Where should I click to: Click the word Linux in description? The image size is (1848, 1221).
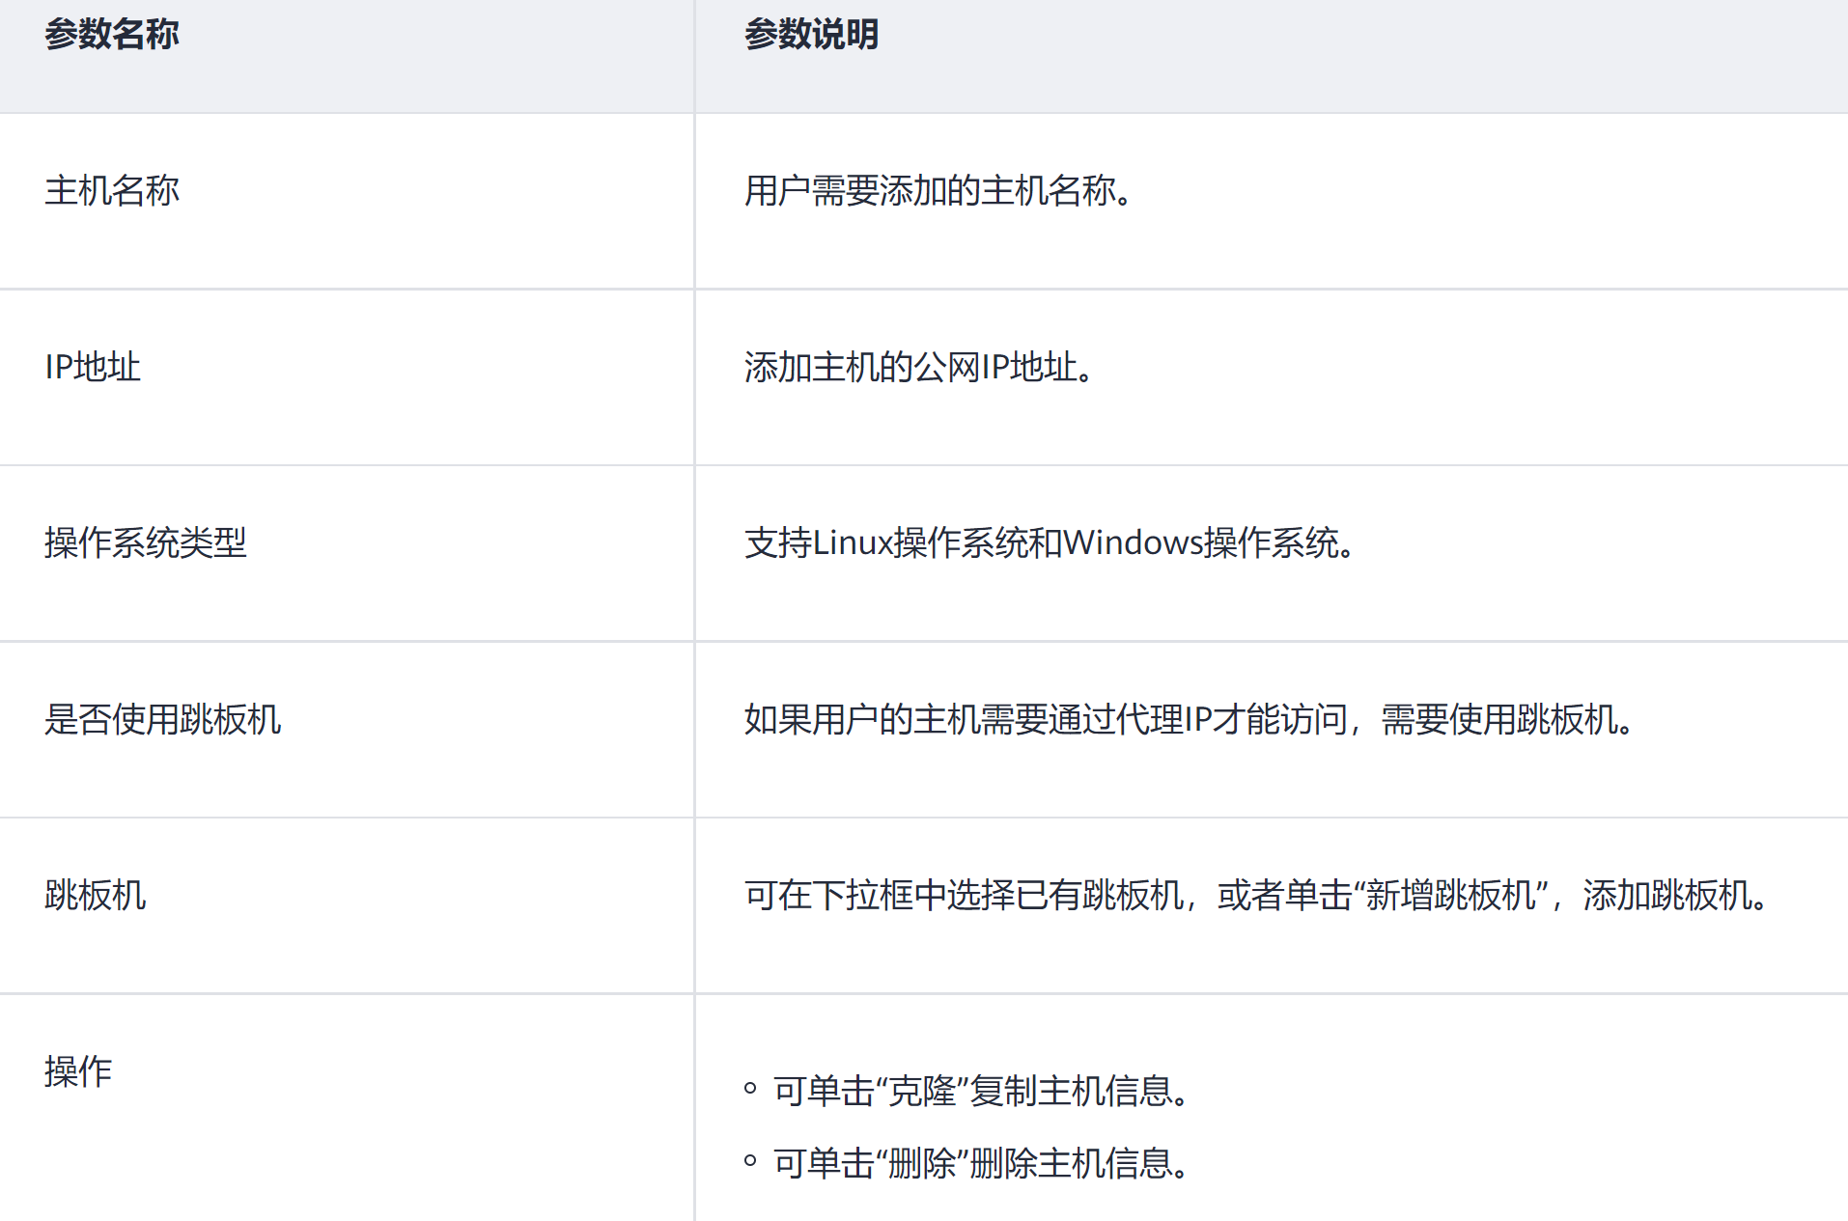(x=853, y=543)
